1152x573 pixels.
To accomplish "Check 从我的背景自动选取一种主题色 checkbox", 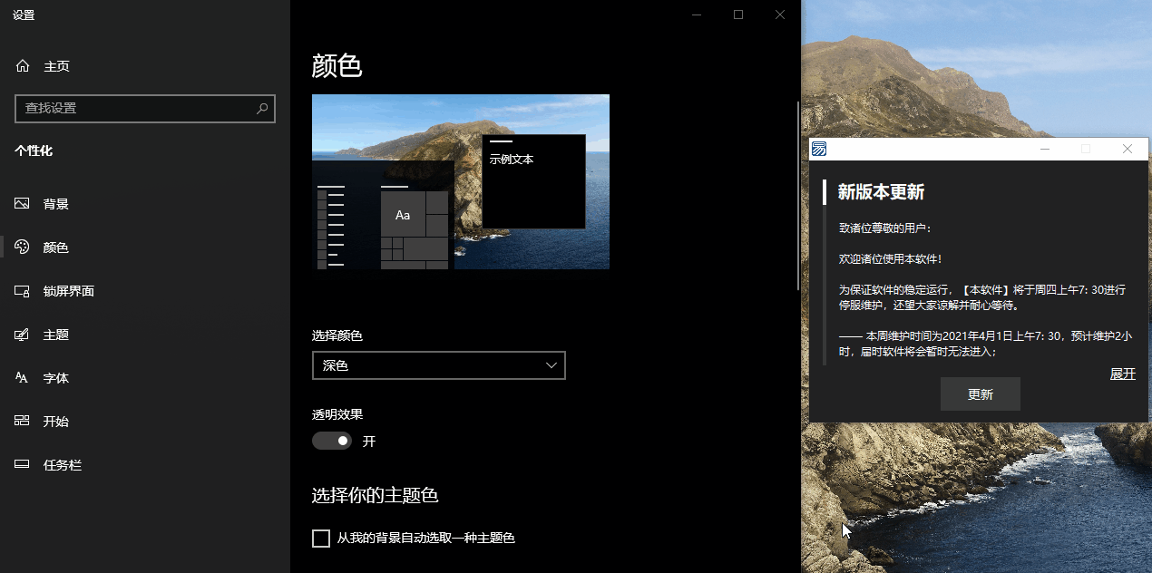I will coord(321,539).
